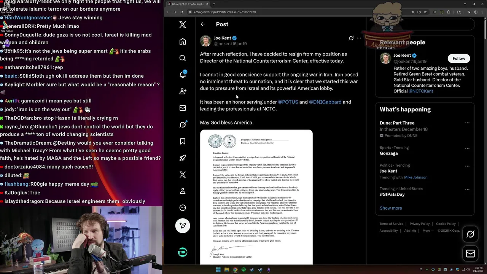
Task: Open the Messages envelope in sidebar
Action: click(183, 108)
